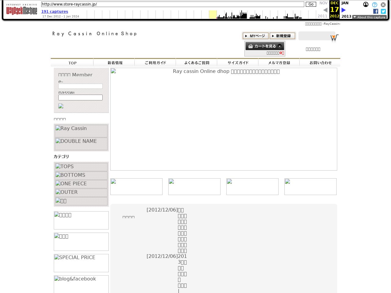Open the news entry starting with 201
The width and height of the screenshot is (391, 293).
[x=182, y=273]
